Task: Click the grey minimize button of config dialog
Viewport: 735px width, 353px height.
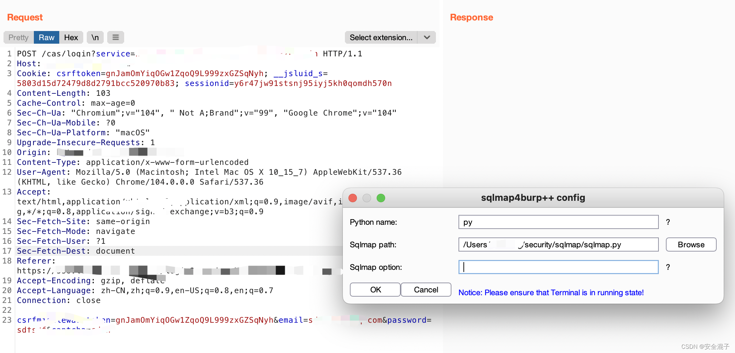Action: point(367,198)
